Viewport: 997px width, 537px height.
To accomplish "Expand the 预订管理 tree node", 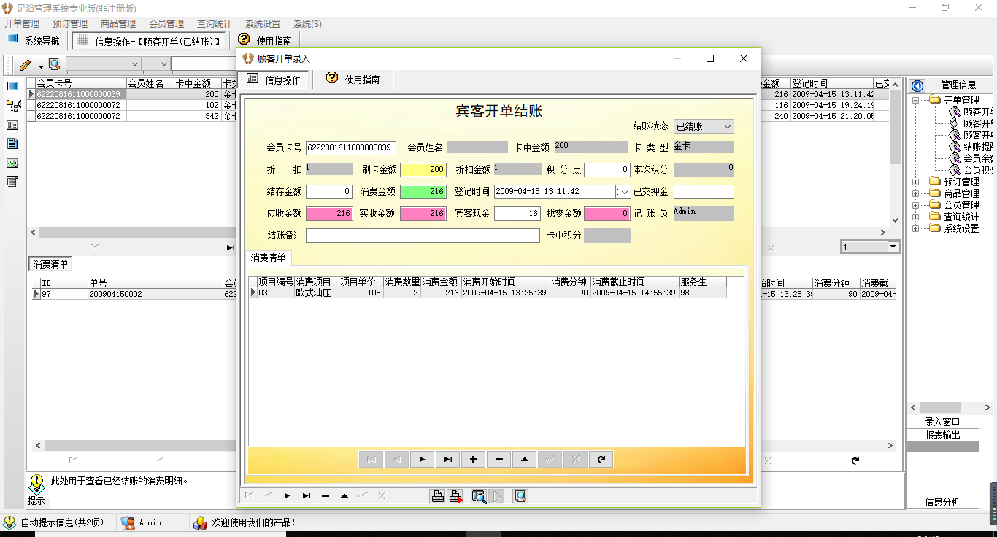I will click(x=916, y=182).
